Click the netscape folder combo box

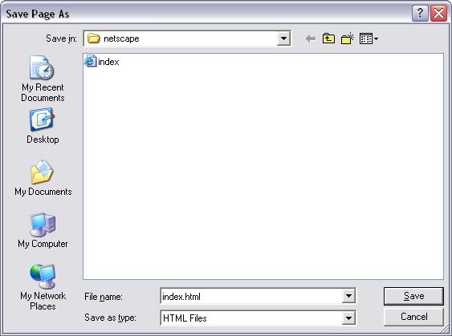187,38
